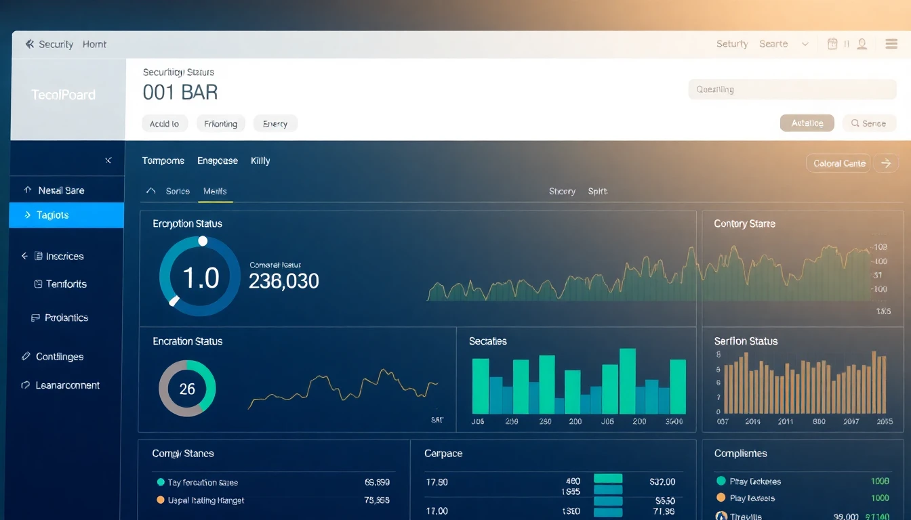The height and width of the screenshot is (520, 911).
Task: Click the back arrow next to Security
Action: coord(28,43)
